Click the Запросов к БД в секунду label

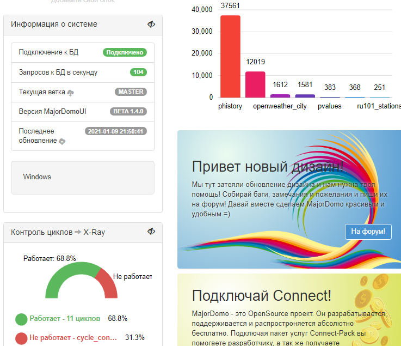coord(58,72)
